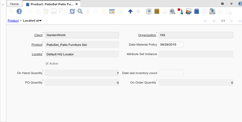Open the hamburger menu at top right
This screenshot has width=242, height=122.
(222, 4)
